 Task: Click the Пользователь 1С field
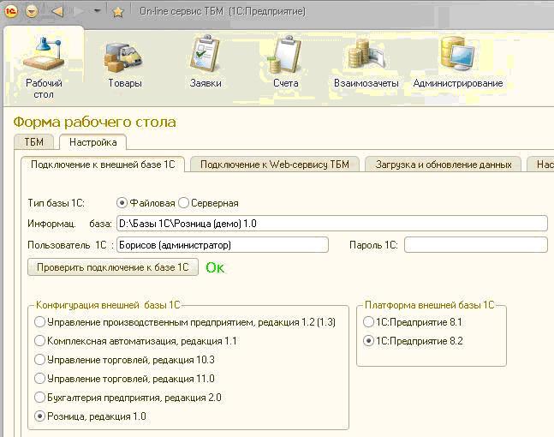223,245
